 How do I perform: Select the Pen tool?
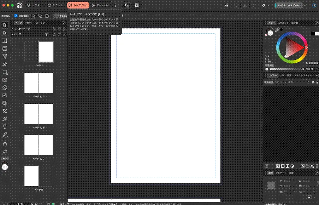5,64
